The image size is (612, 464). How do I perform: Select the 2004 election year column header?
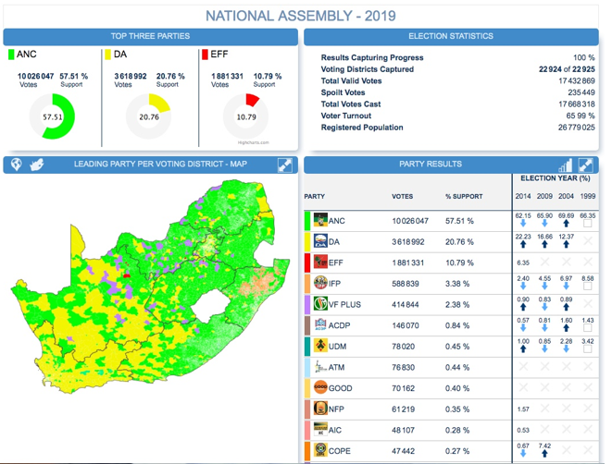566,196
